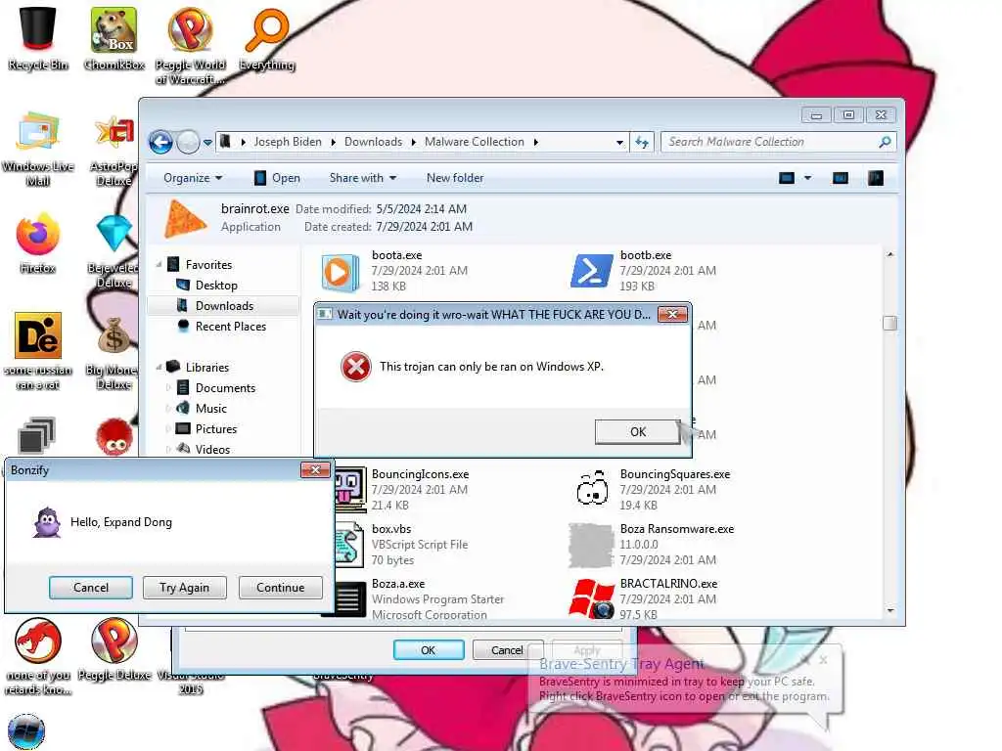
Task: Click the search magnifier in Explorer
Action: coord(885,142)
